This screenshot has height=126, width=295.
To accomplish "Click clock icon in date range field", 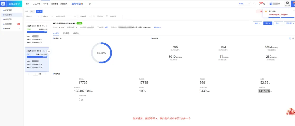I will [x=94, y=17].
